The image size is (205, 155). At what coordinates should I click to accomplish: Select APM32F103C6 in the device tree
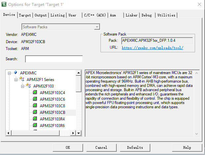(x=52, y=99)
